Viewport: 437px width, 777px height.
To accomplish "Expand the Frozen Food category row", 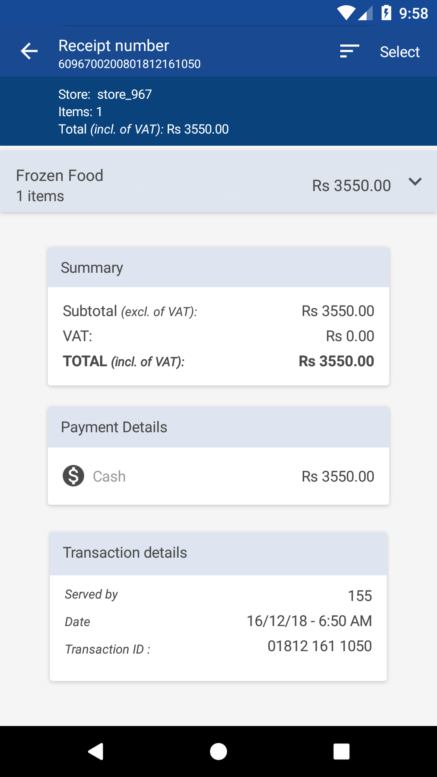I will click(x=202, y=185).
